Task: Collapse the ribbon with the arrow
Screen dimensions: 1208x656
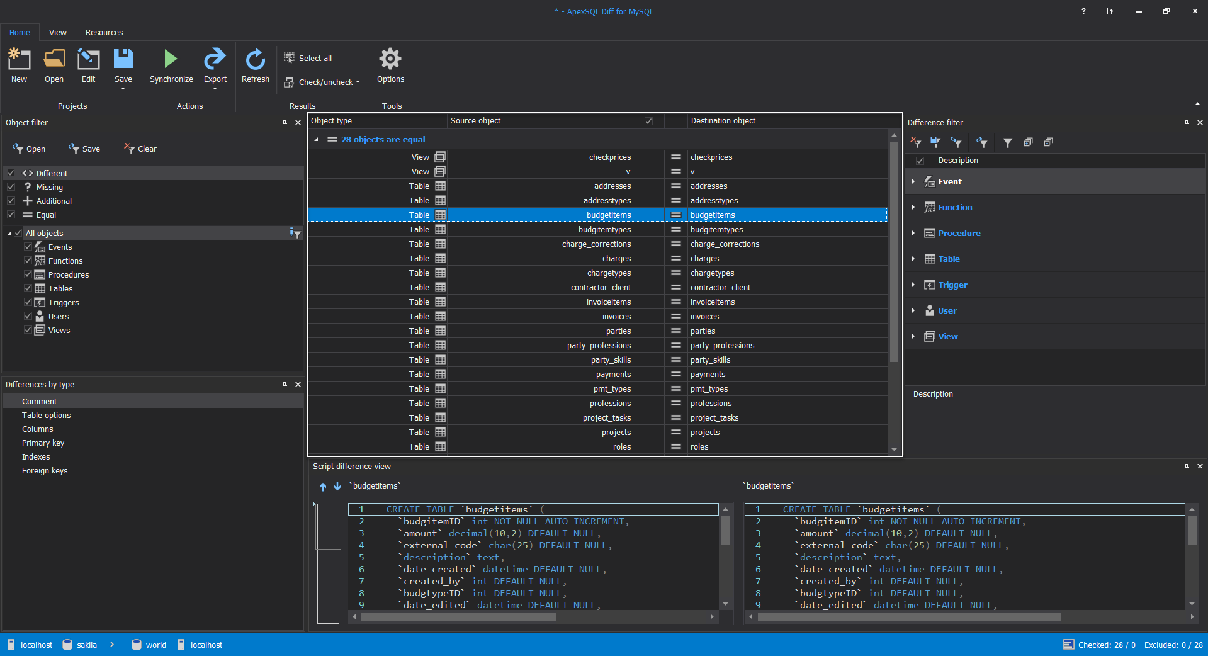Action: click(x=1197, y=104)
